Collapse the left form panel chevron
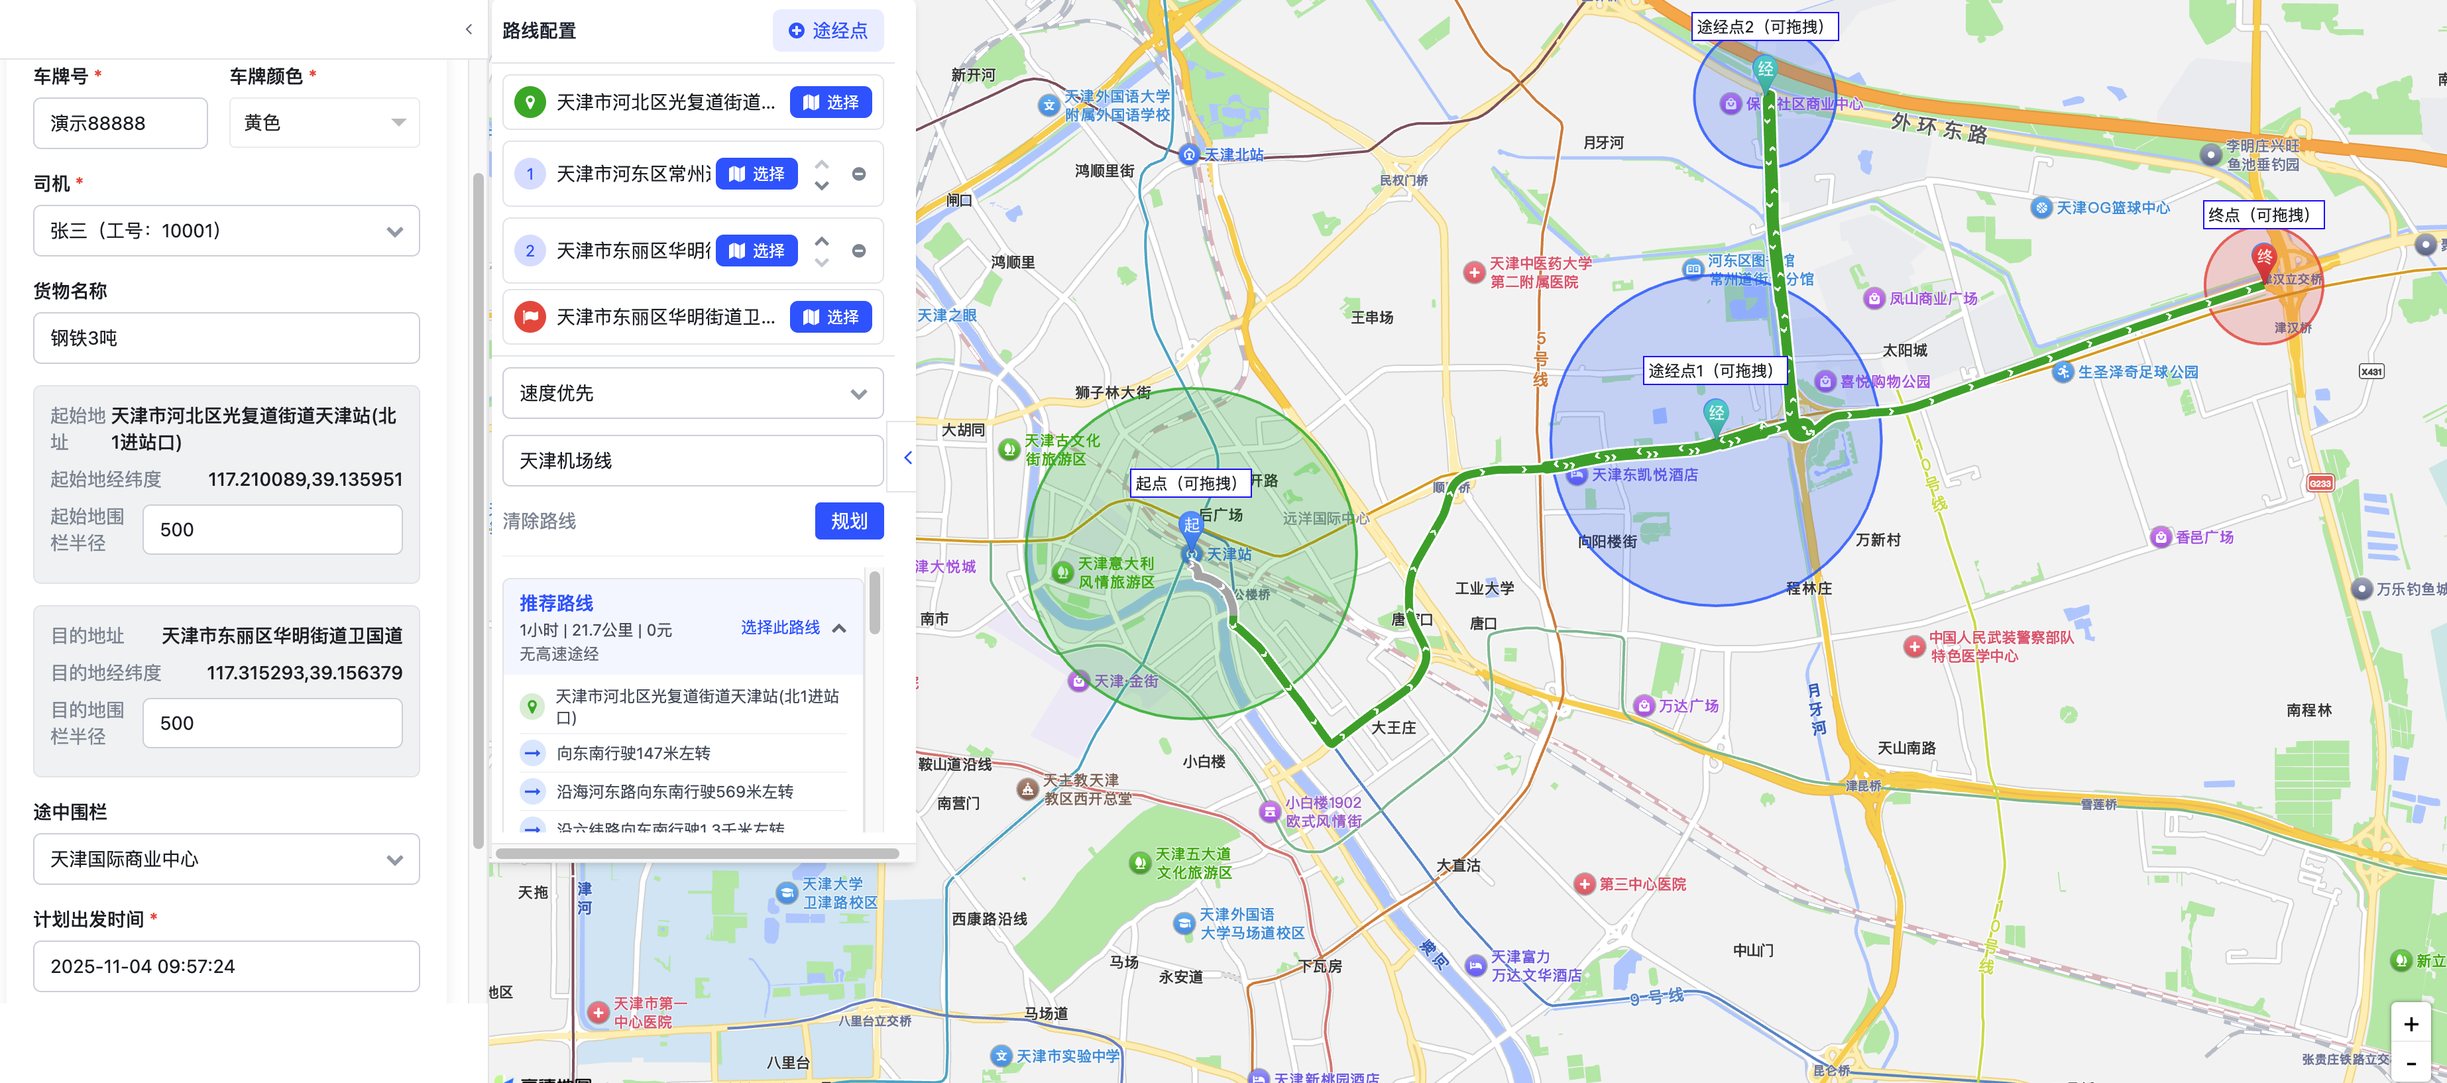The height and width of the screenshot is (1083, 2447). [469, 29]
